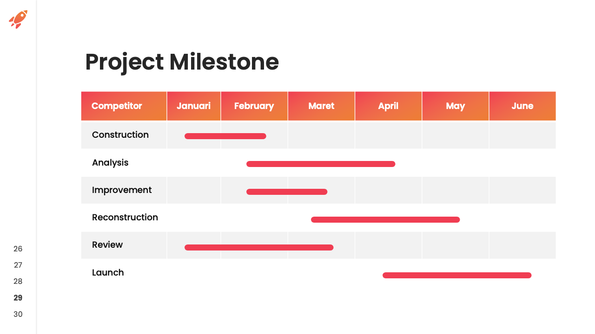
Task: Click the Maret column header
Action: [321, 106]
